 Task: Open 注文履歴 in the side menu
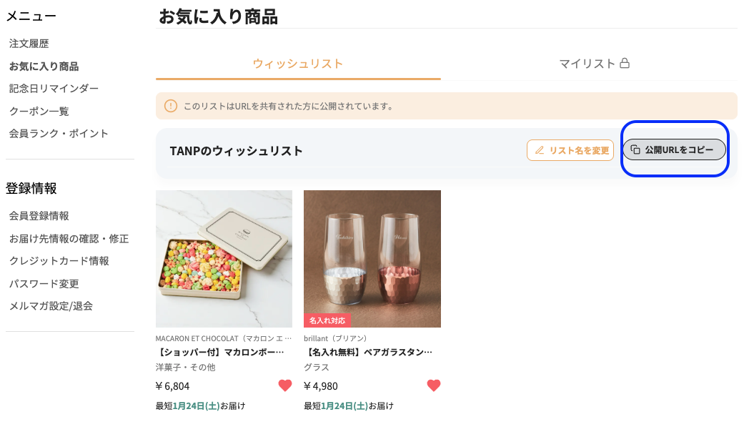click(29, 44)
